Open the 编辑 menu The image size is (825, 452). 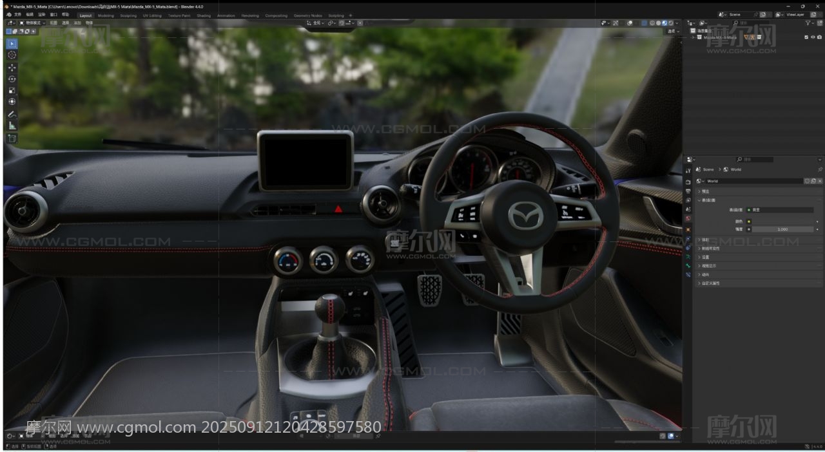click(30, 14)
